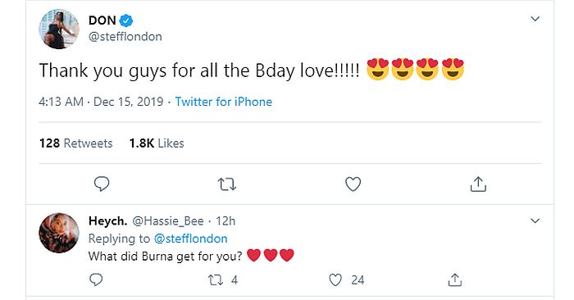Open the DON display name profile
The image size is (574, 300).
pyautogui.click(x=102, y=20)
